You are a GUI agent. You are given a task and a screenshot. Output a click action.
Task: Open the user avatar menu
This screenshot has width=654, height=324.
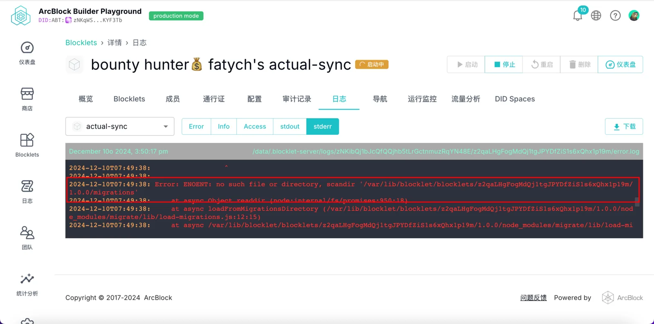point(634,16)
